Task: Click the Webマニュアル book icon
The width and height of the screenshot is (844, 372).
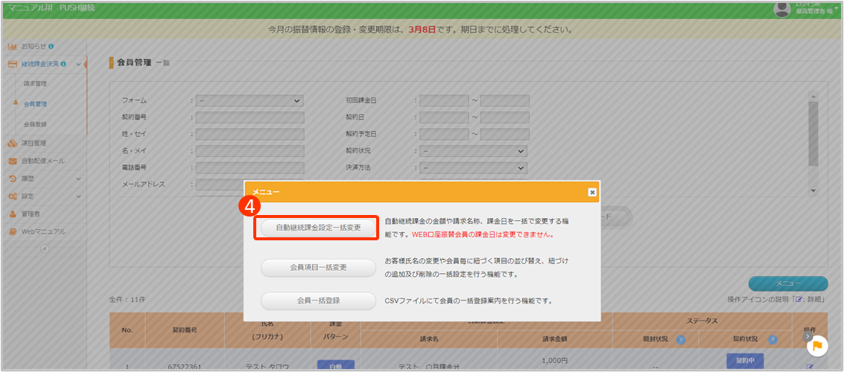Action: pos(13,231)
